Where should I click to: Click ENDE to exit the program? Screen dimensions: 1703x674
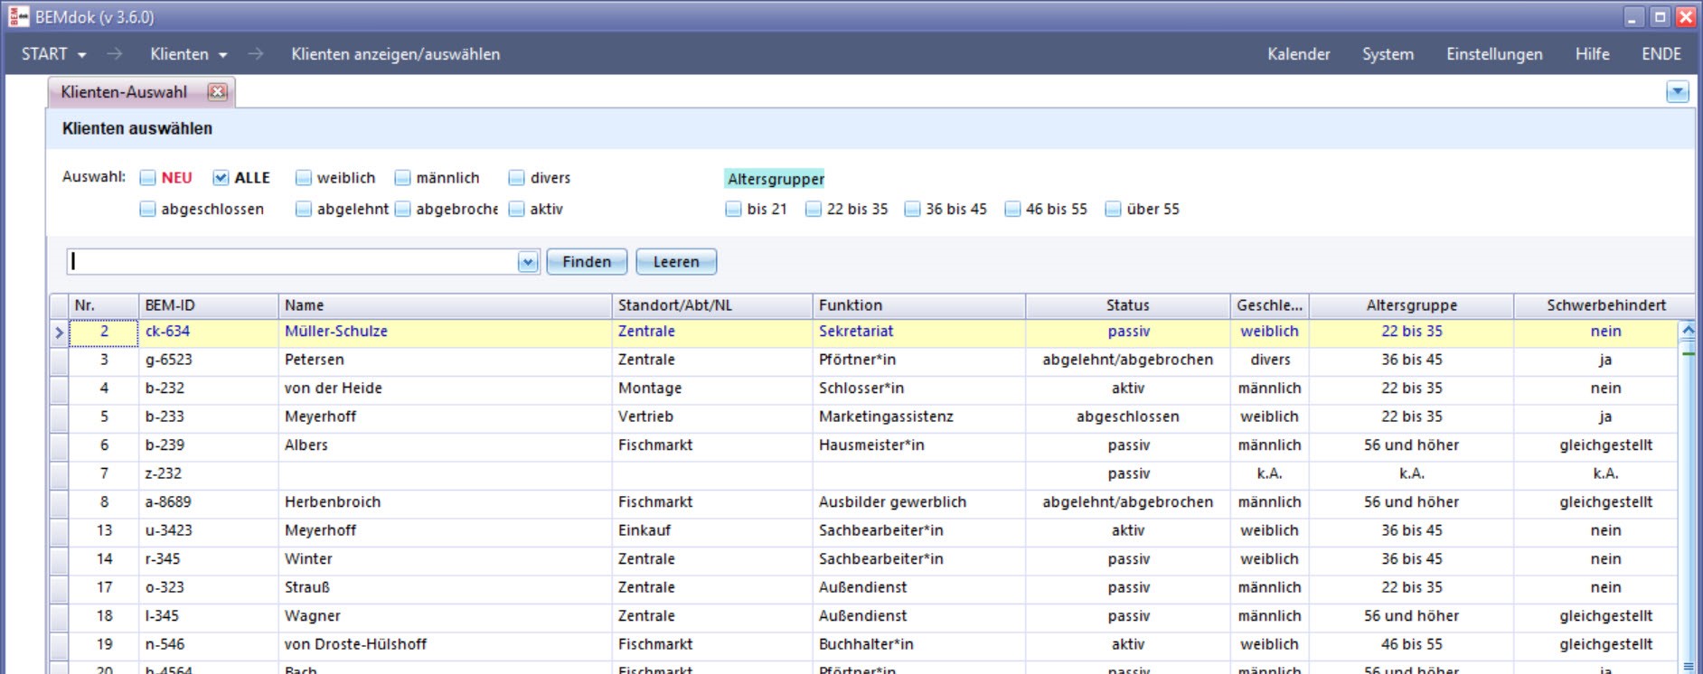1661,54
